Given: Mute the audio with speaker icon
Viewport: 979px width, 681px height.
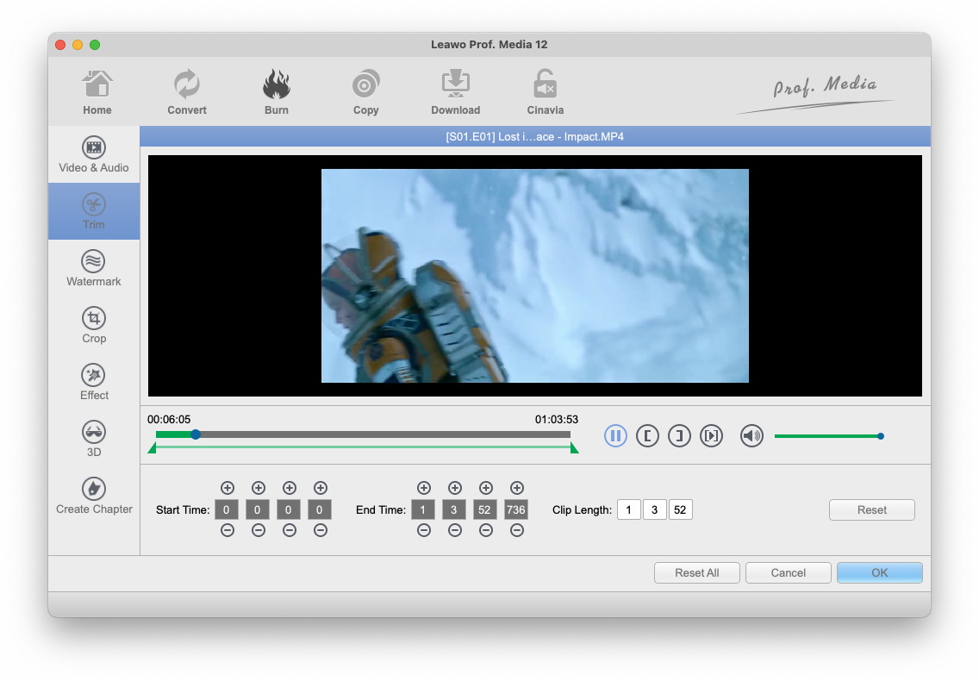Looking at the screenshot, I should pos(751,436).
